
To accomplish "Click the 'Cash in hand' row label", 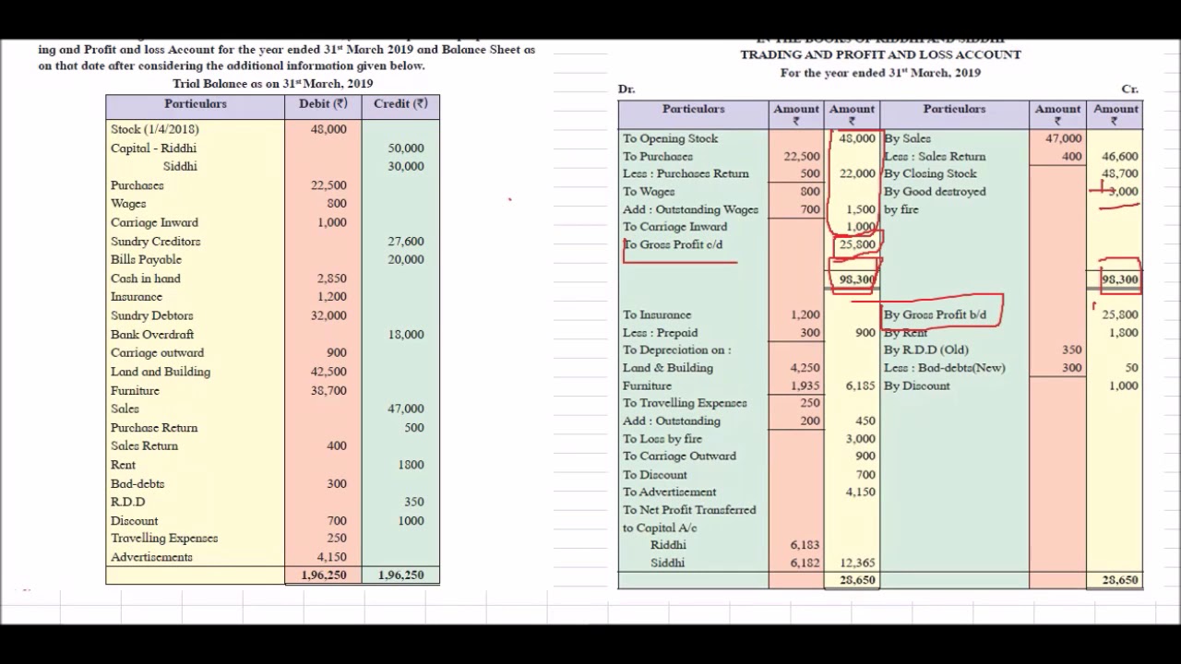I will pos(145,279).
